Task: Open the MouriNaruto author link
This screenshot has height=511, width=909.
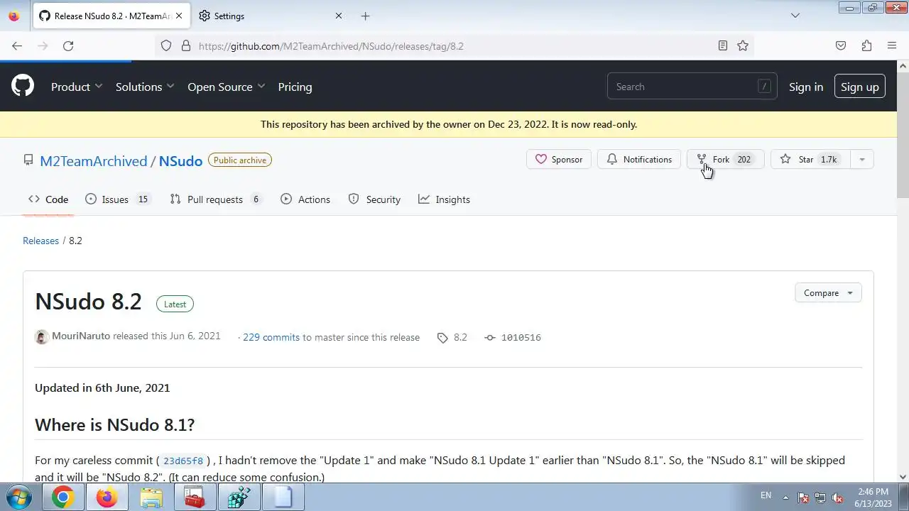Action: tap(81, 336)
